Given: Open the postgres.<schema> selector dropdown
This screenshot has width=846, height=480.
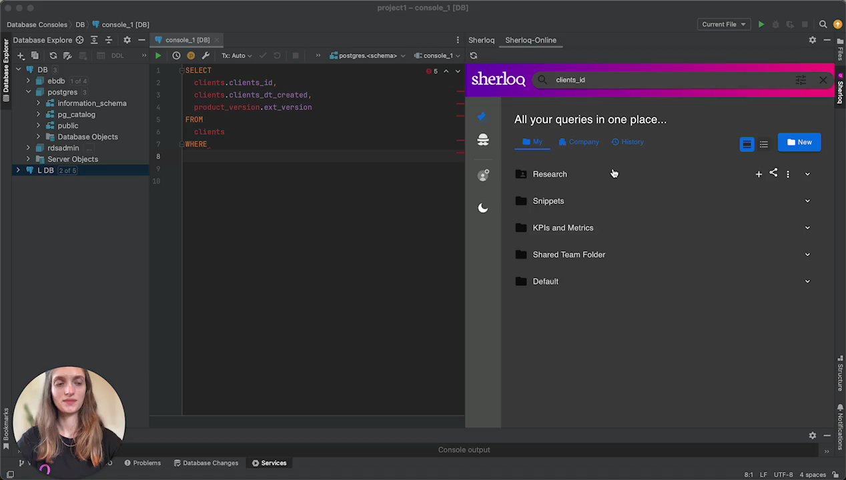Looking at the screenshot, I should coord(368,56).
